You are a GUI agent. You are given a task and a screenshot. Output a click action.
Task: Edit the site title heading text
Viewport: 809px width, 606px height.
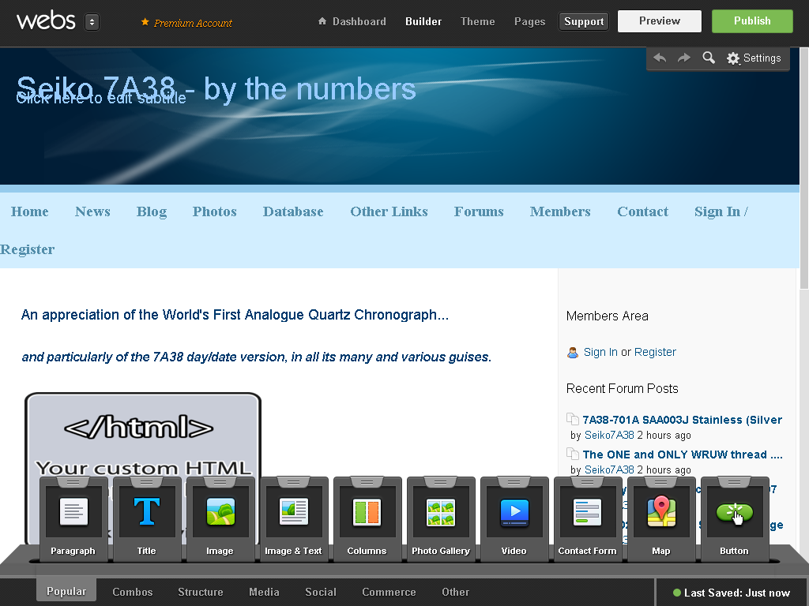click(x=216, y=89)
